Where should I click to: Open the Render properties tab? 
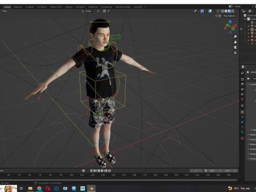pyautogui.click(x=242, y=79)
